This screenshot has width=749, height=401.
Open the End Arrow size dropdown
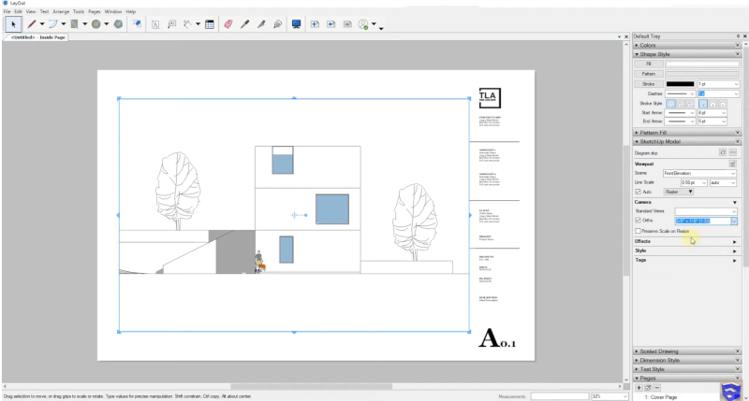712,122
